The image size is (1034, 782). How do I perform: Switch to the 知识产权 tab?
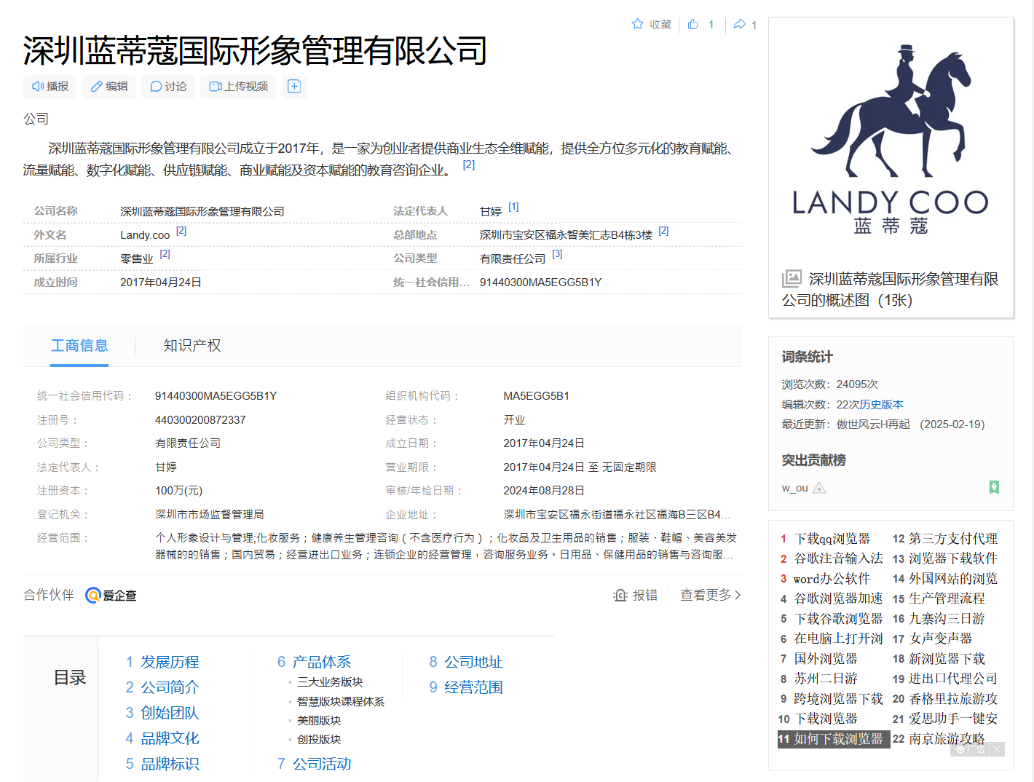pos(192,346)
